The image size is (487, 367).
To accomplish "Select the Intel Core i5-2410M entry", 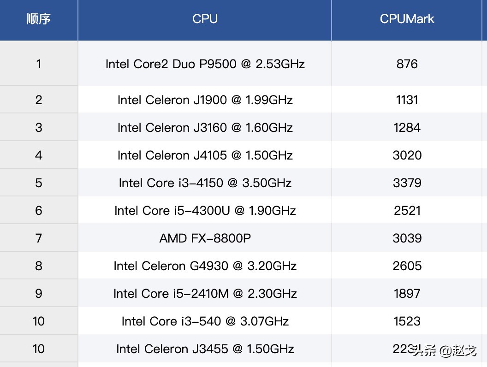I will point(205,294).
